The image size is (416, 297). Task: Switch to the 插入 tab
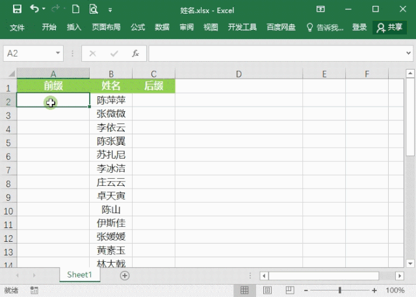click(x=73, y=27)
